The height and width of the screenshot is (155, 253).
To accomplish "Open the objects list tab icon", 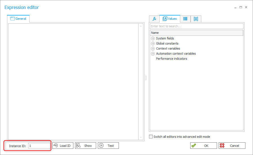I will point(185,19).
